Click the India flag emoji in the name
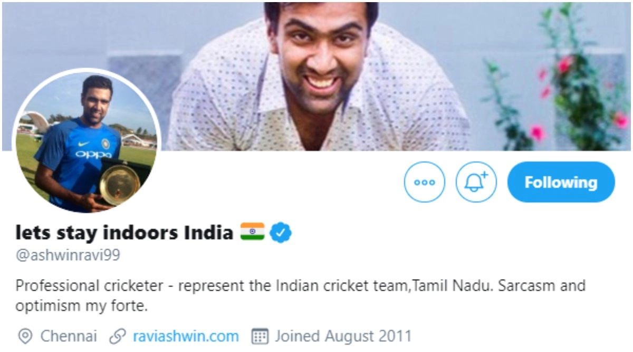 click(252, 232)
